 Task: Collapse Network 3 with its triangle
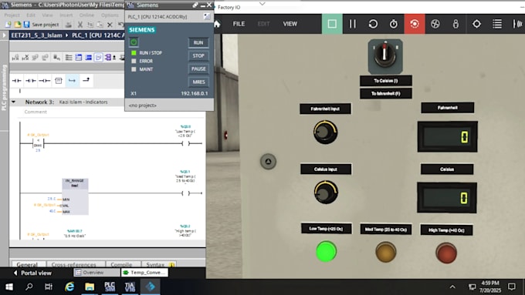click(x=13, y=102)
